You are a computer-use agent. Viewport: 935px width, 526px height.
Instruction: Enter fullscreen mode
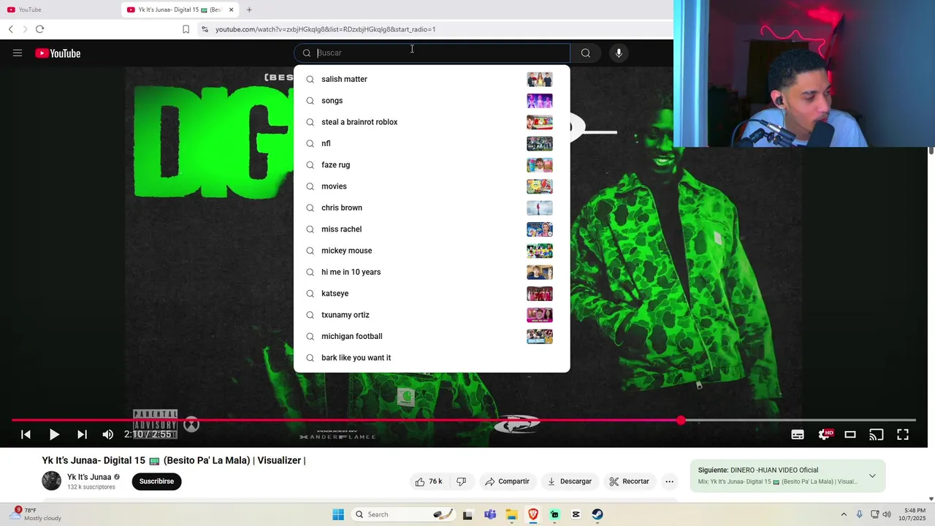(x=903, y=435)
